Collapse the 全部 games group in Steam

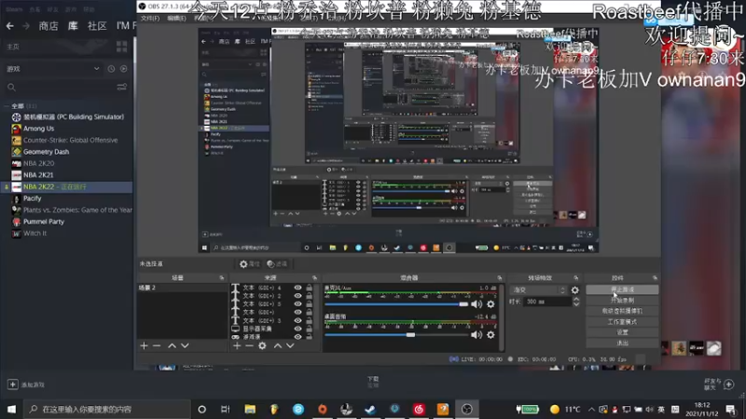click(7, 106)
